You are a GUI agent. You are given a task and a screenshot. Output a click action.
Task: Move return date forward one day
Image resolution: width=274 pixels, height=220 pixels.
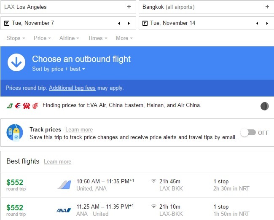pos(267,23)
